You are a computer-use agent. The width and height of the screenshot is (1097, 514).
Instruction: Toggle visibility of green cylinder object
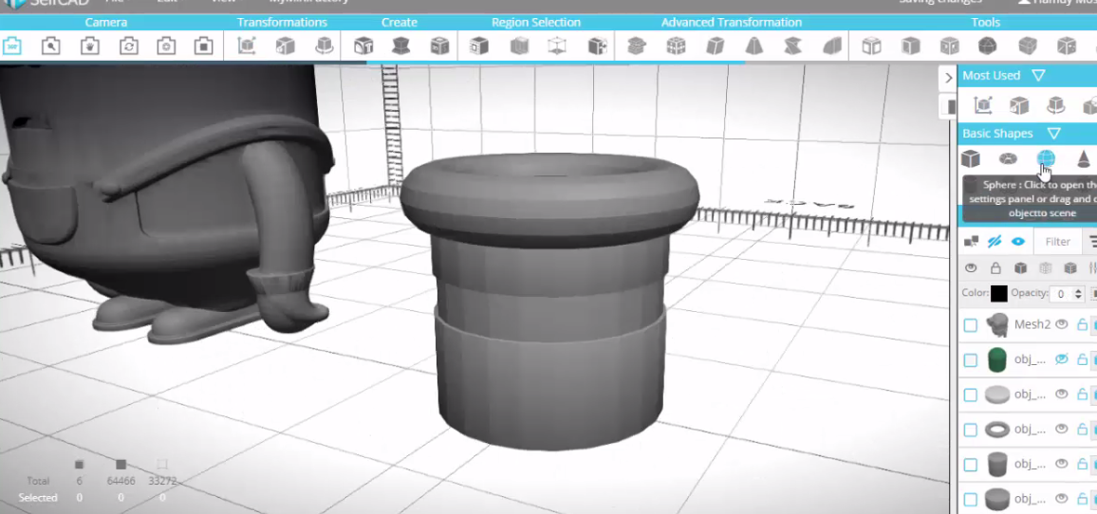(x=1061, y=358)
